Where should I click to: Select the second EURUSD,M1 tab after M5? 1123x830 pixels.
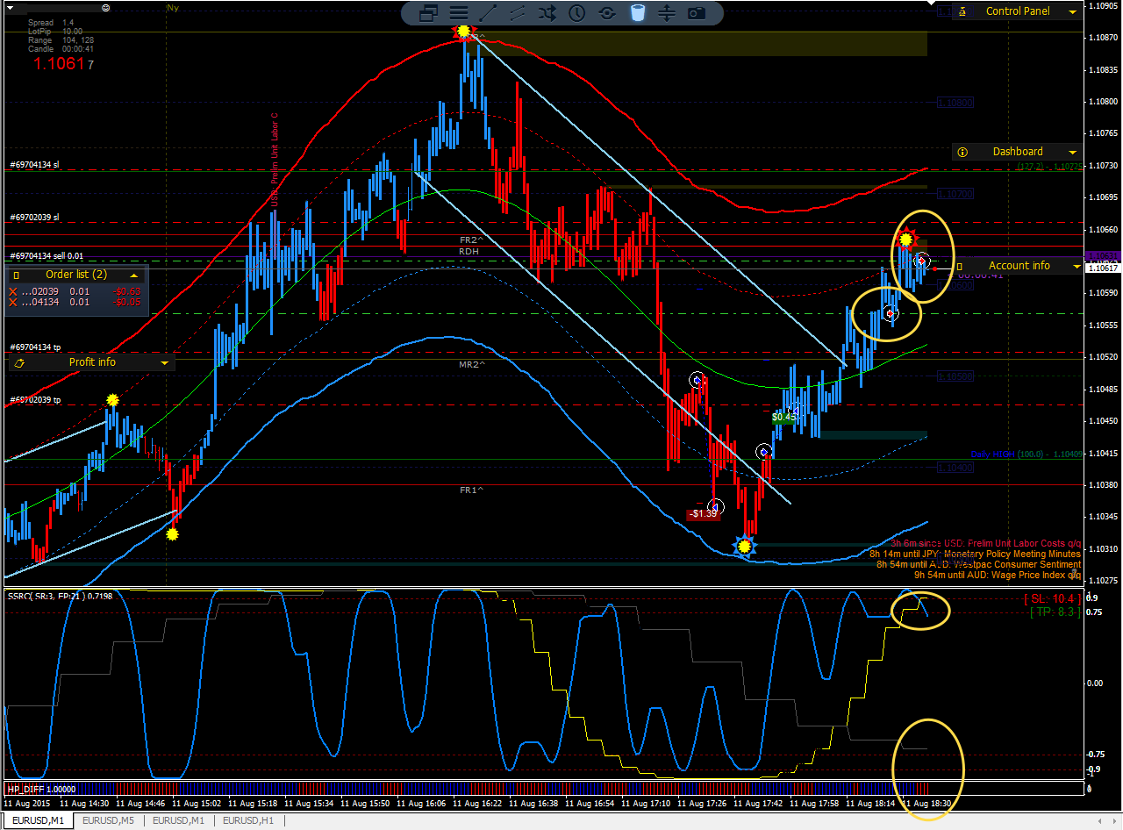point(178,820)
